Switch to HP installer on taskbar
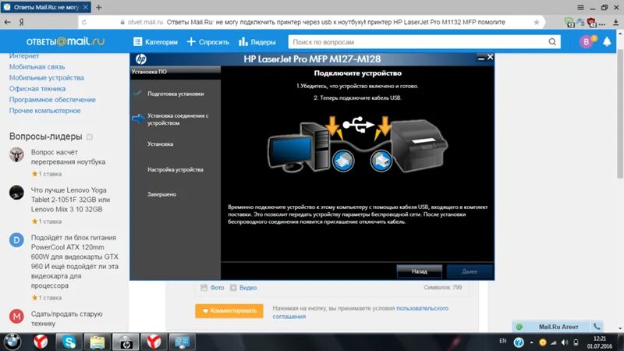The height and width of the screenshot is (351, 624). point(126,342)
